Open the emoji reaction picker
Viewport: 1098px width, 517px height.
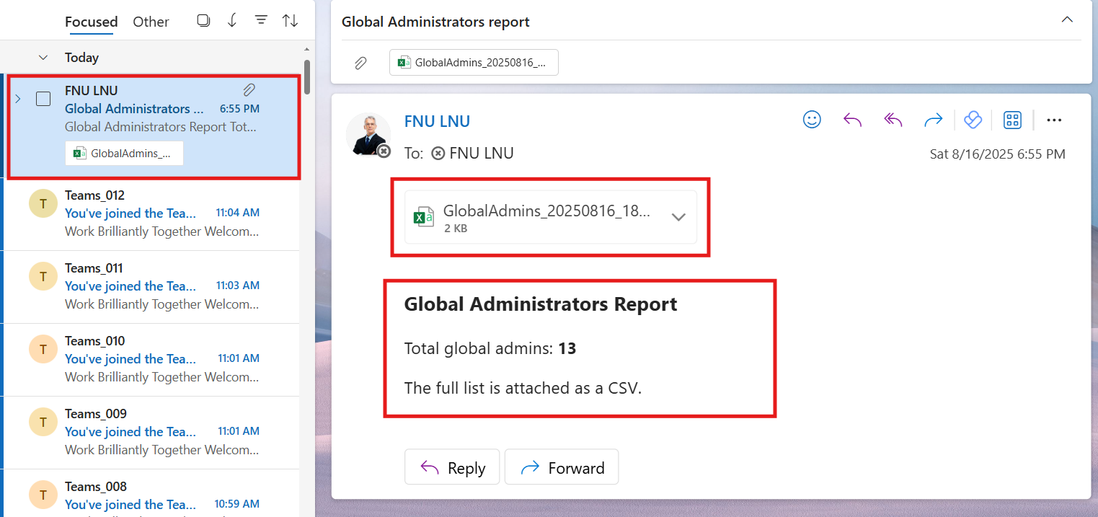812,120
